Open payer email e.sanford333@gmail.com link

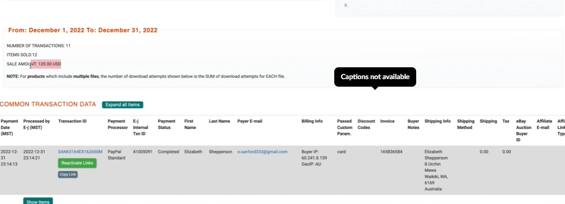pos(263,152)
